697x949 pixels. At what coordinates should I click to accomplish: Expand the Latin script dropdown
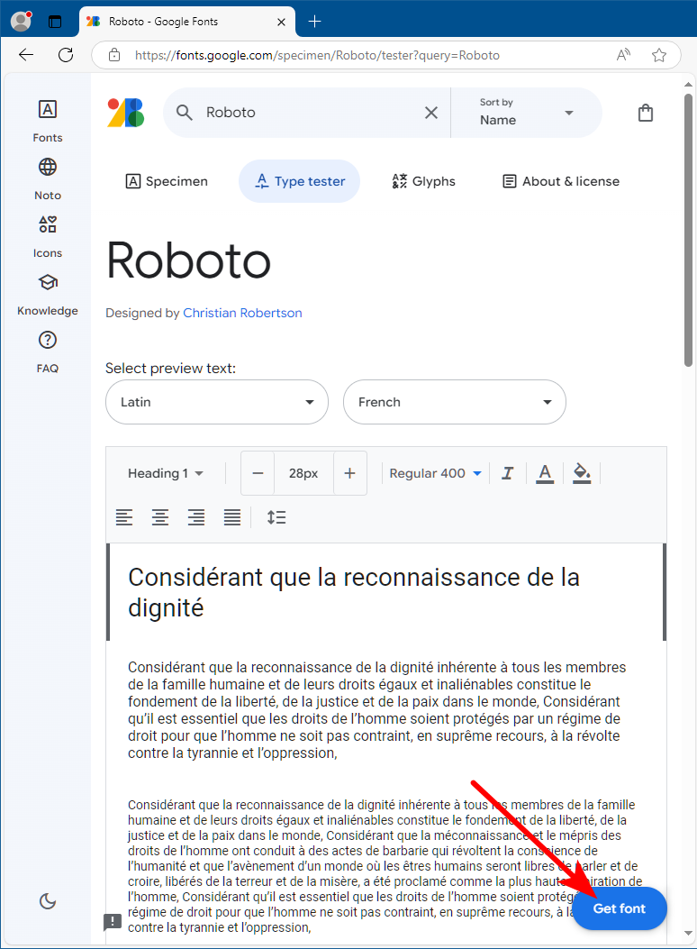point(217,402)
